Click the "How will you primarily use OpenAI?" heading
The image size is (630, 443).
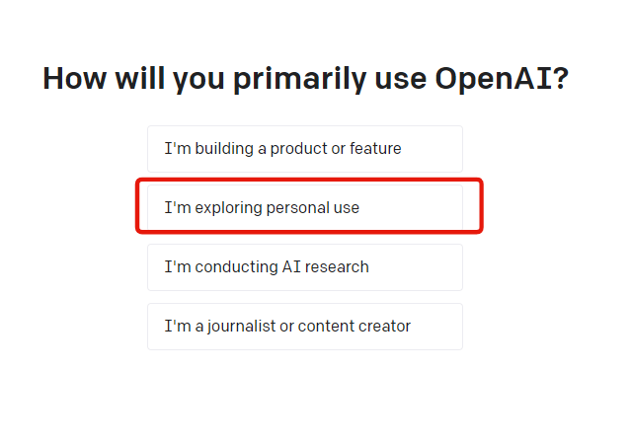coord(305,79)
